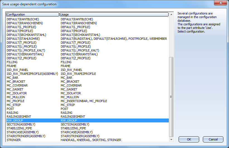Select the DEFAULT(PROFILE) configuration row
The image size is (229, 148).
tap(87, 31)
